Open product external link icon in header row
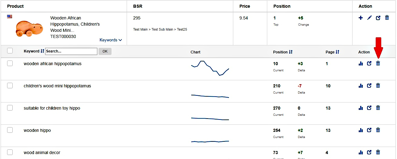This screenshot has height=159, width=397. coord(378,18)
